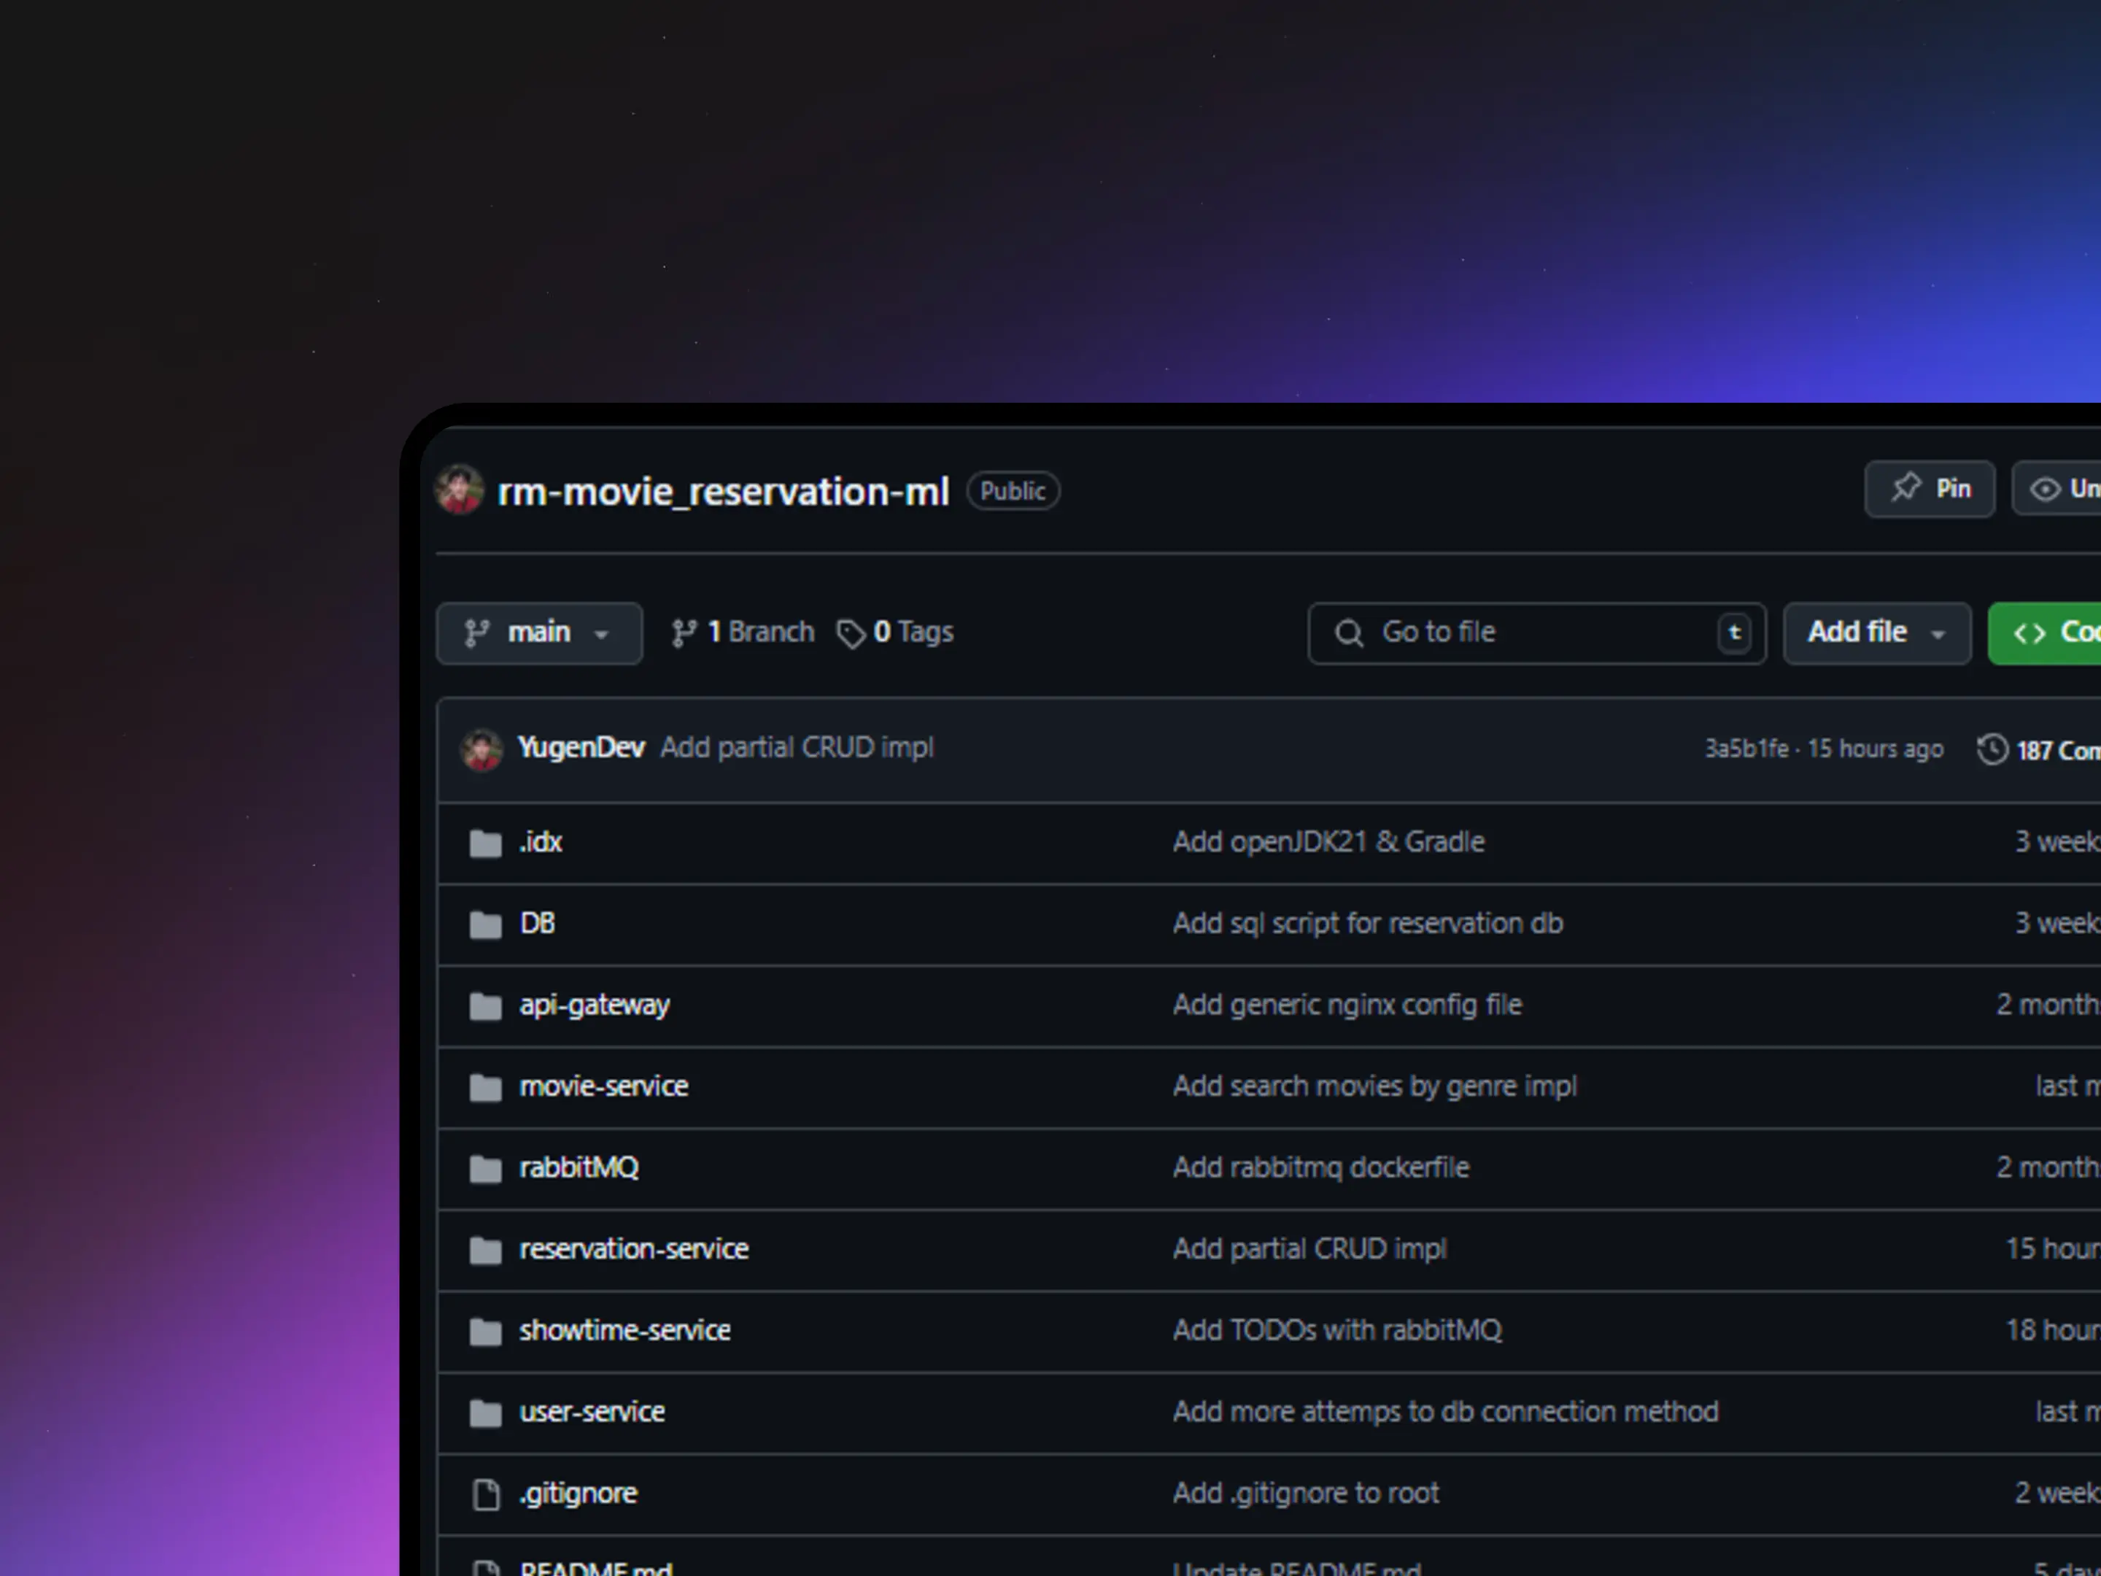
Task: Open the YugenDev author link
Action: (x=581, y=749)
